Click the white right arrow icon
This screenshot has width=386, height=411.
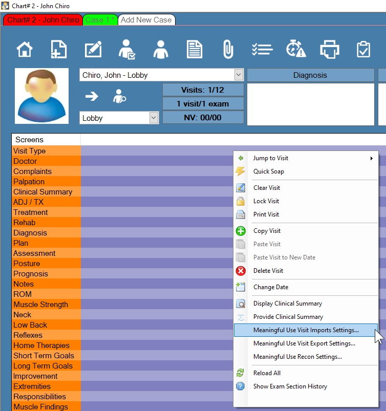click(92, 96)
